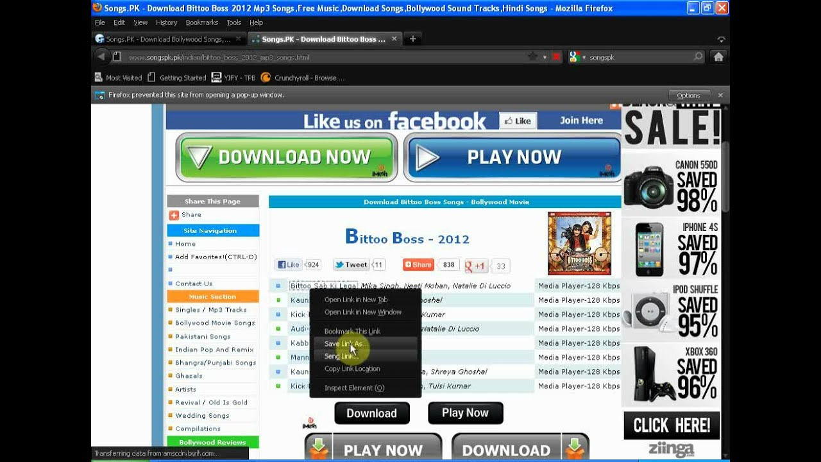
Task: Bookmark the page with the star icon
Action: coord(532,57)
